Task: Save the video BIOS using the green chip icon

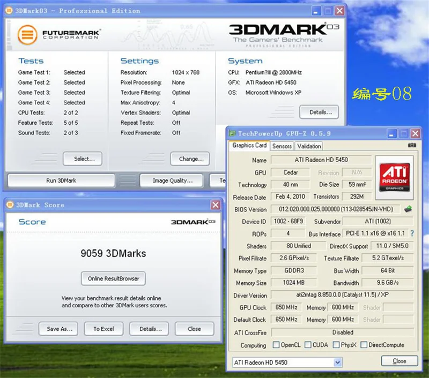Action: click(408, 209)
